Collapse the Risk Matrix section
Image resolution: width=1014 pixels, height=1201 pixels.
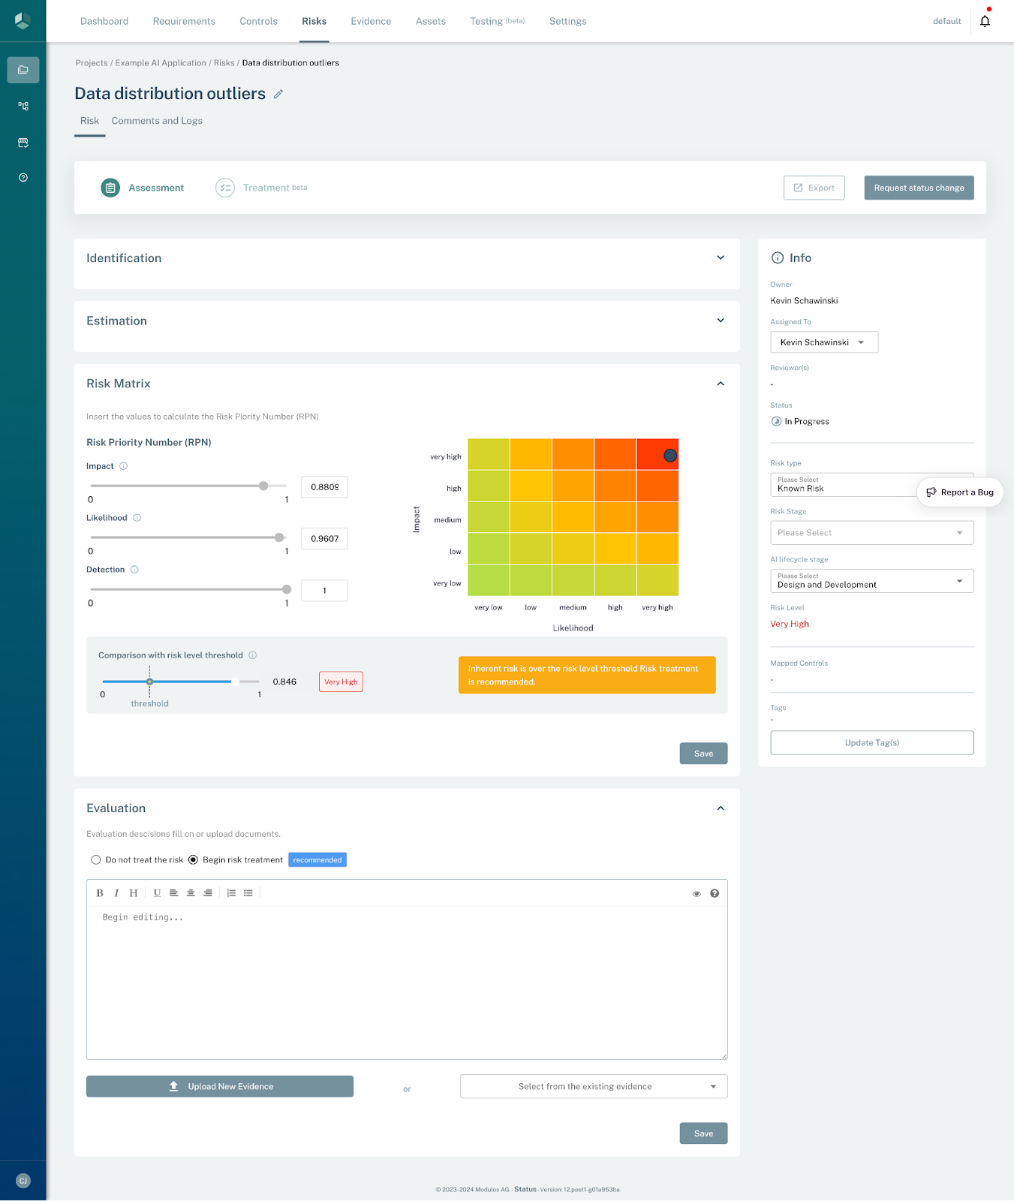point(721,384)
